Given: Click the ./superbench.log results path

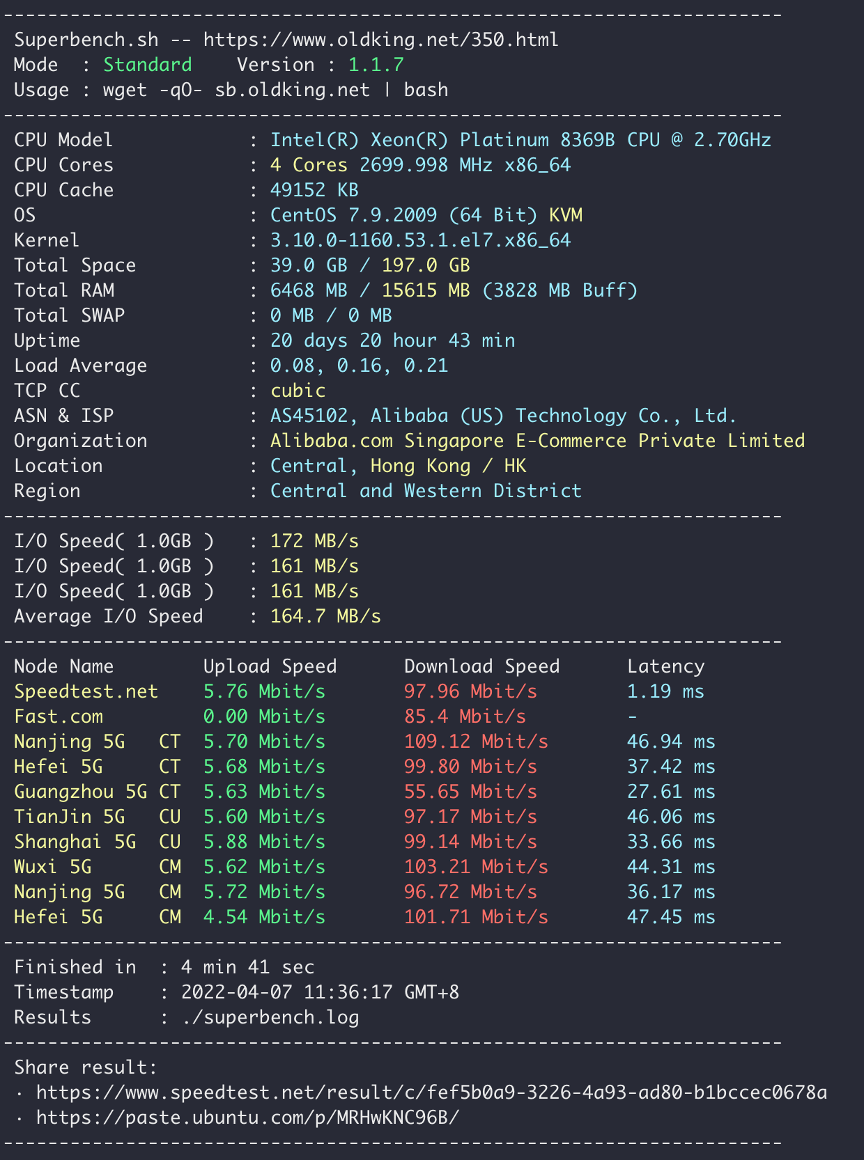Looking at the screenshot, I should (x=270, y=1017).
